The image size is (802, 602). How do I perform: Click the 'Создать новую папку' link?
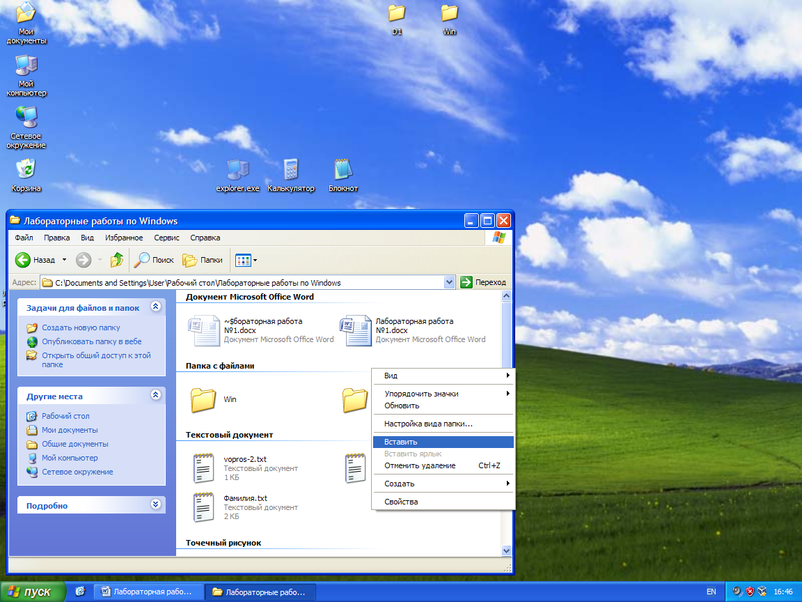point(81,327)
